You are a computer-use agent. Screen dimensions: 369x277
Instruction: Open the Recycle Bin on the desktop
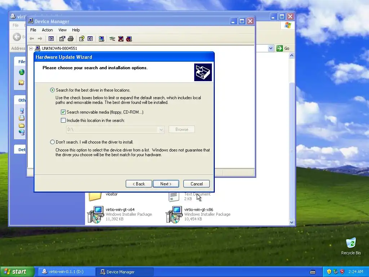click(x=351, y=243)
